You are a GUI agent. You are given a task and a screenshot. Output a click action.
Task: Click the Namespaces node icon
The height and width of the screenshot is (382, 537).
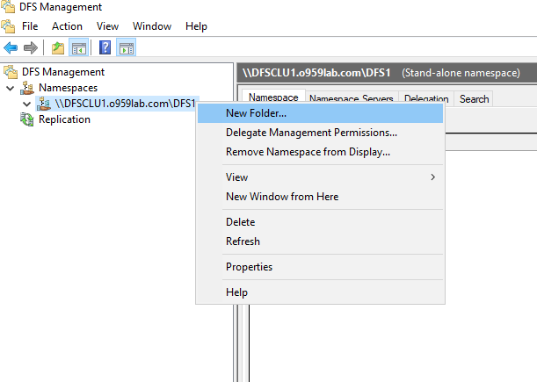coord(27,88)
